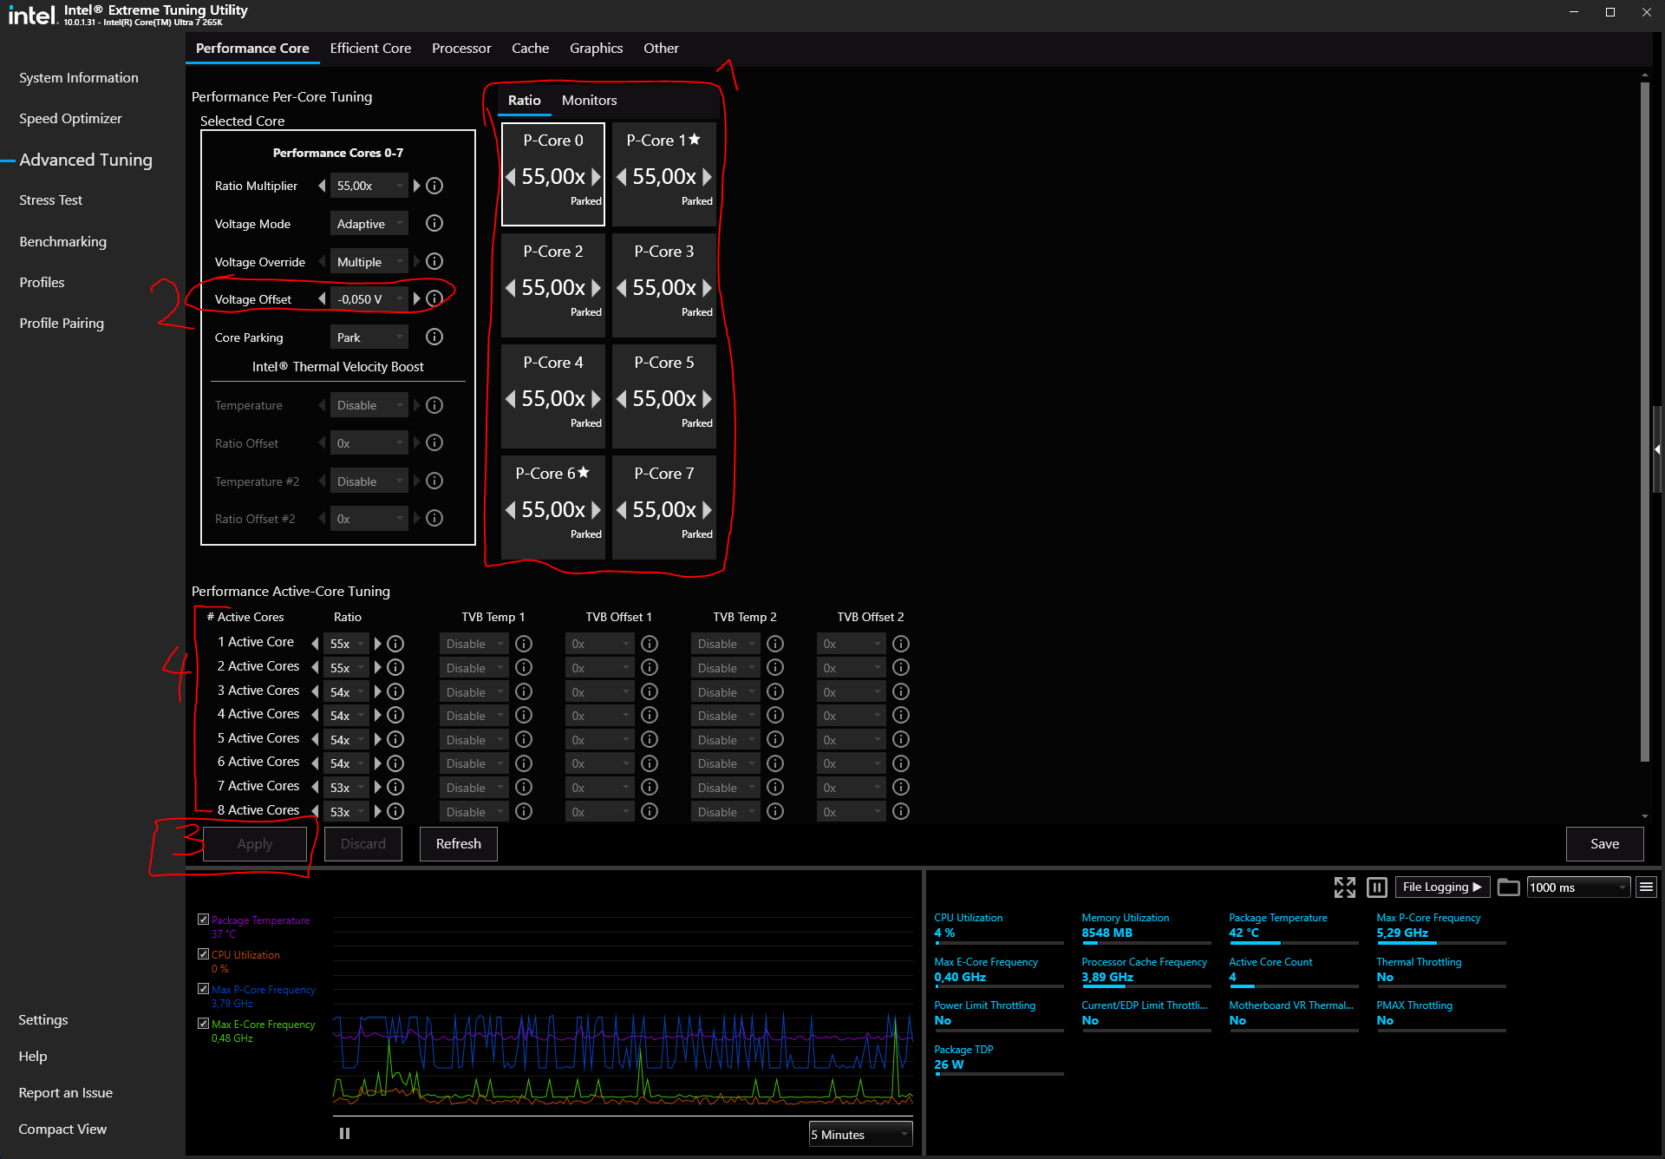Click the Save button
This screenshot has height=1159, width=1665.
coord(1603,843)
